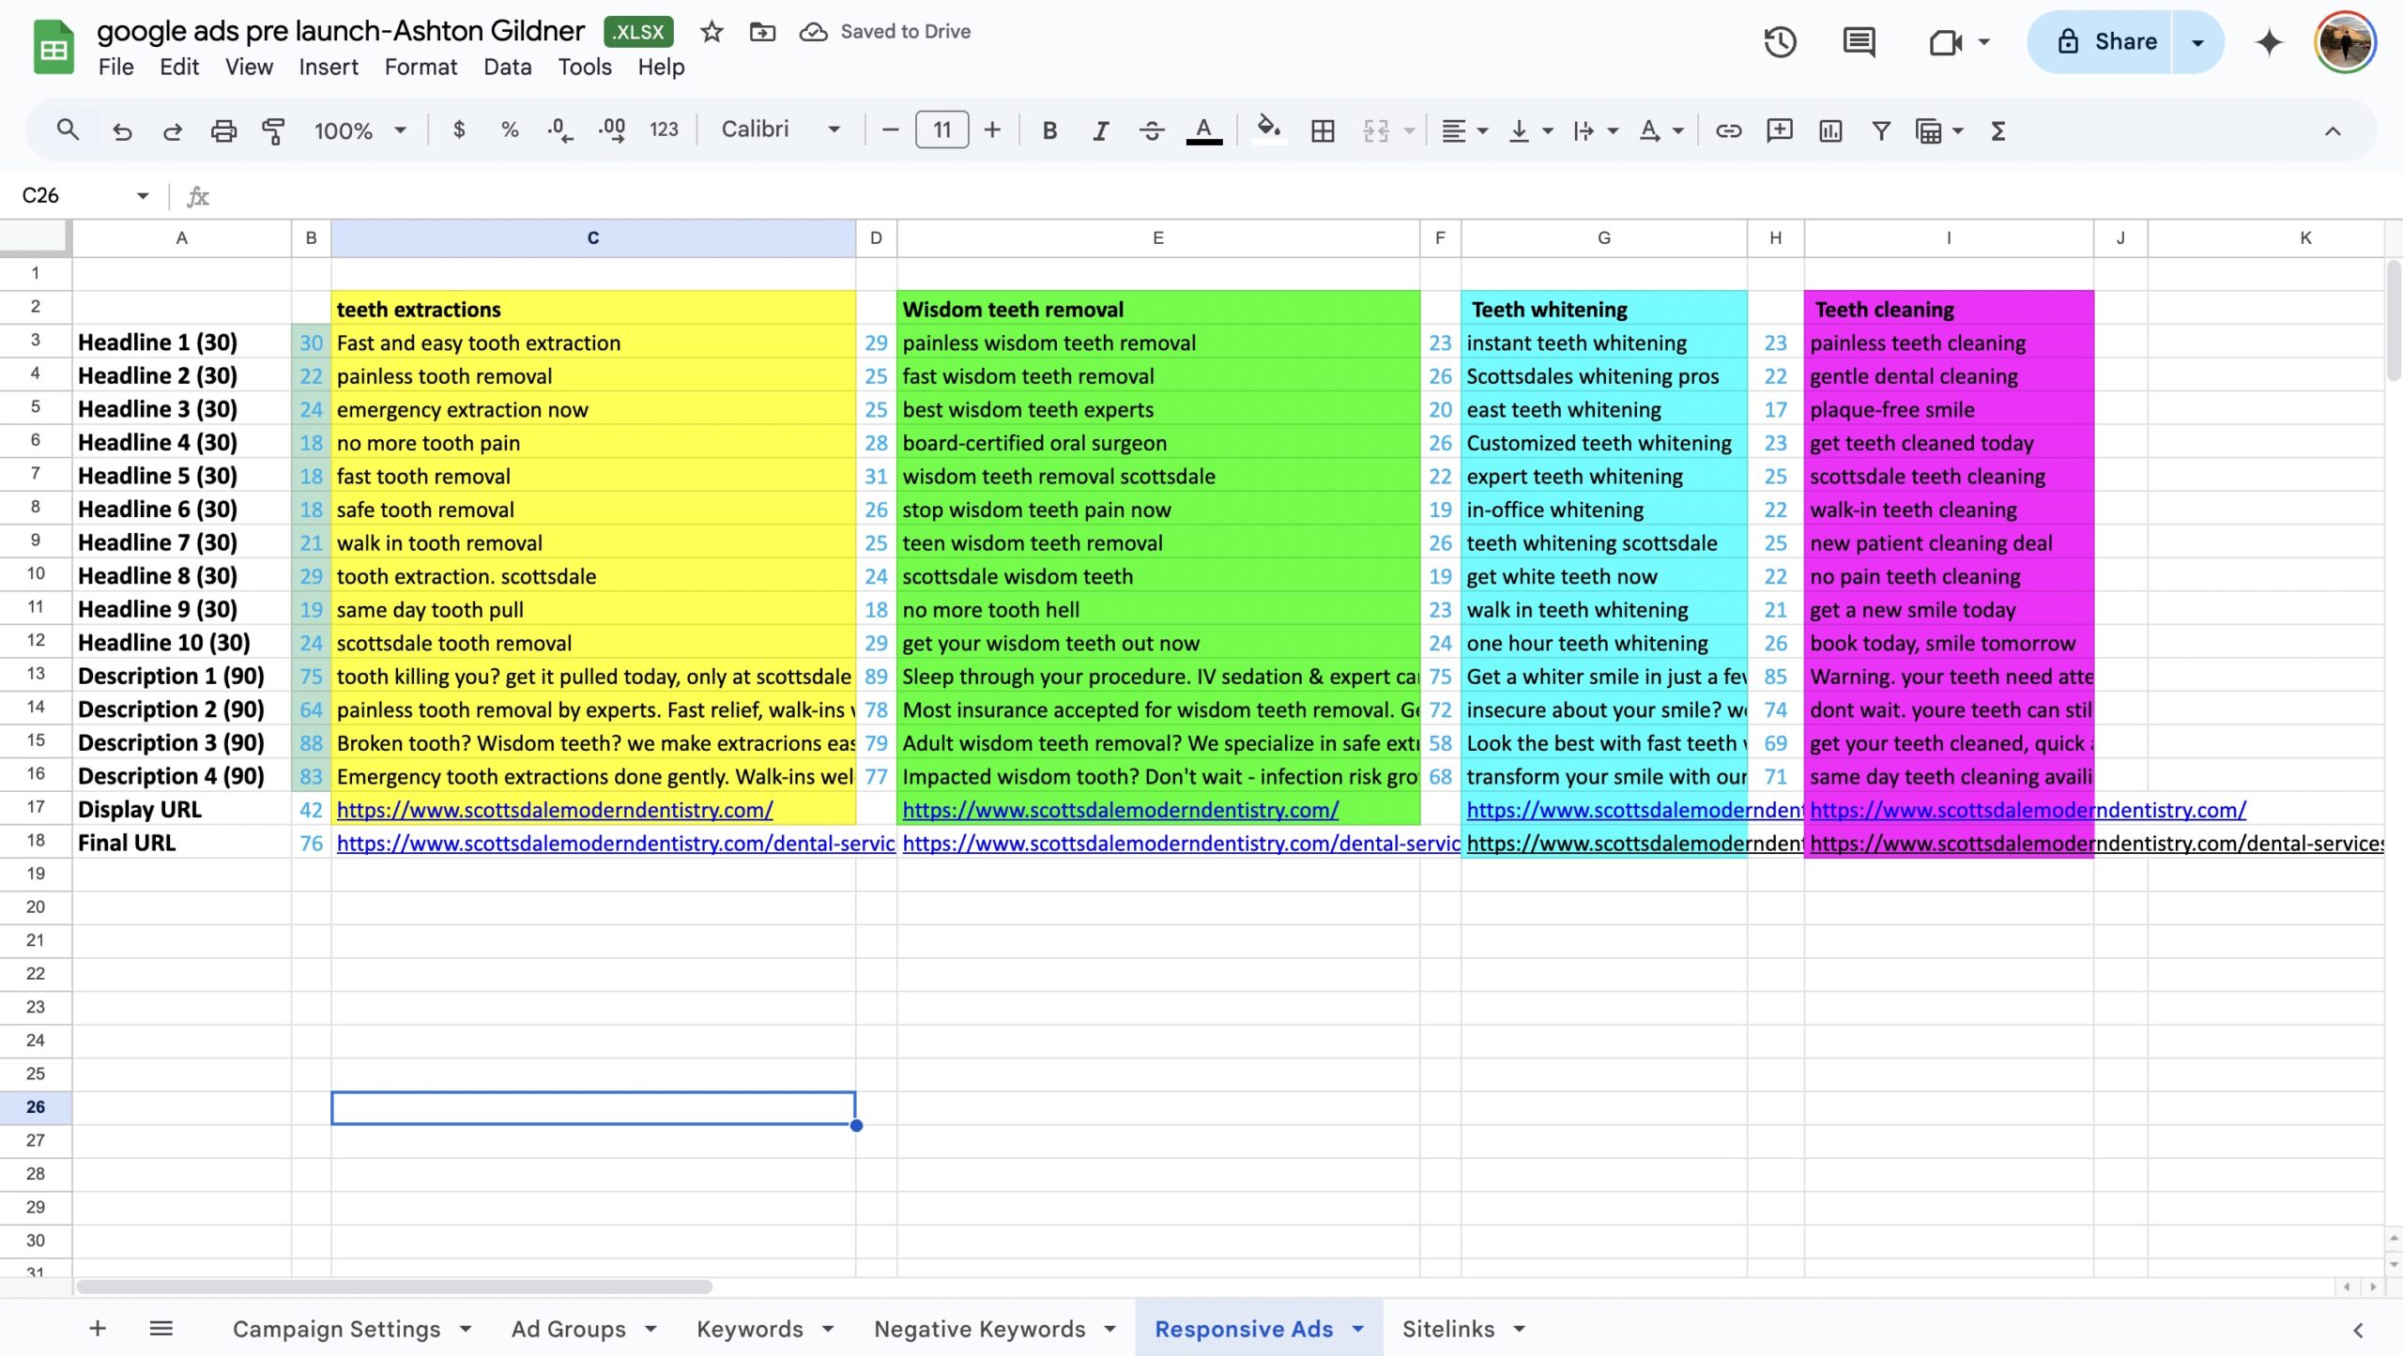The width and height of the screenshot is (2403, 1356).
Task: Click the Final URL link in column E
Action: 1181,844
